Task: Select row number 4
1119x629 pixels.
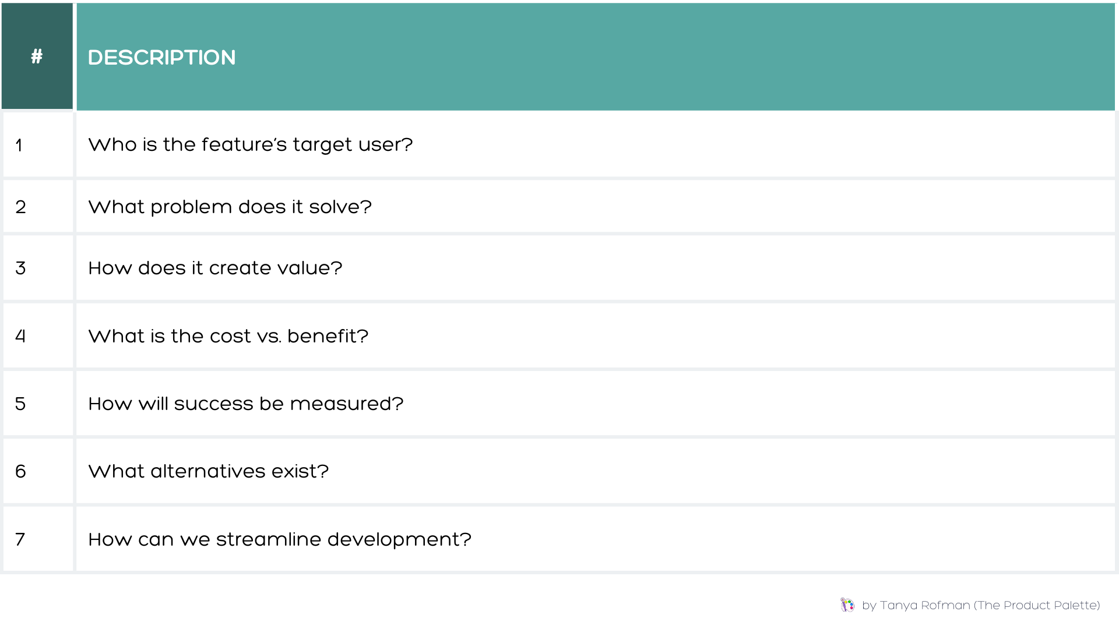Action: click(x=20, y=337)
